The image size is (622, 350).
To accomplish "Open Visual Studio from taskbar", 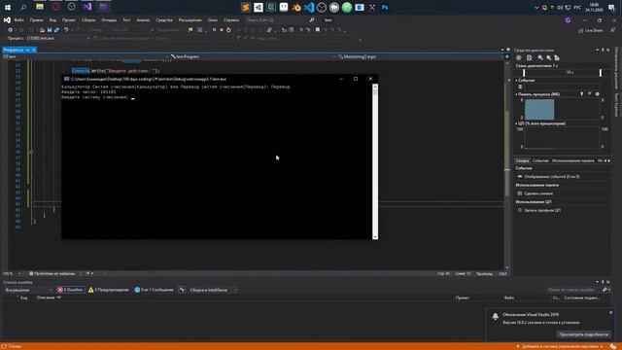I will point(87,7).
